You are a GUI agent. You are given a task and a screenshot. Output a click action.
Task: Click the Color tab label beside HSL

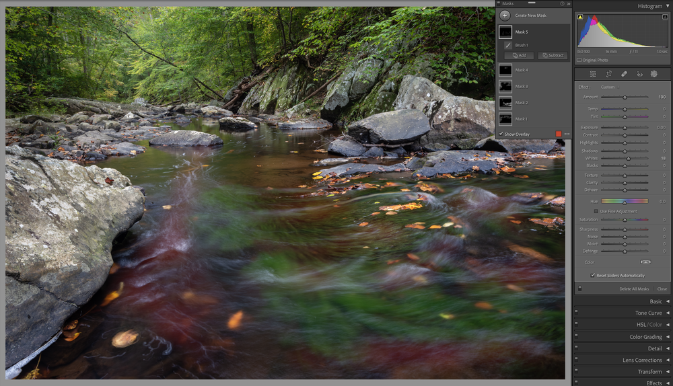coord(655,325)
